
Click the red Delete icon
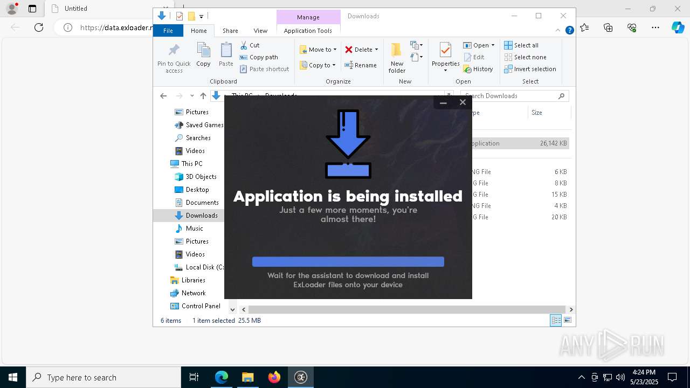[x=349, y=50]
